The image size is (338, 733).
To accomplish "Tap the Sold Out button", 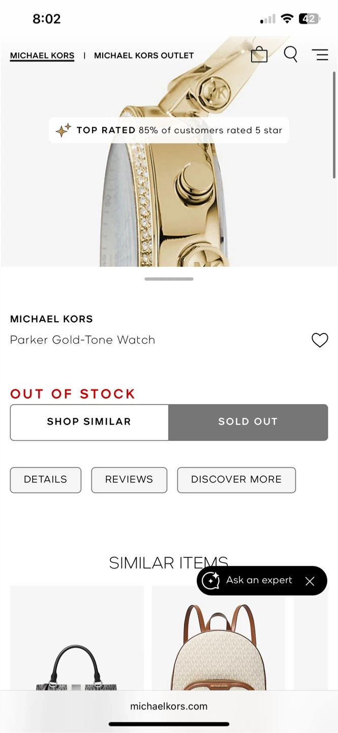I will click(x=248, y=422).
